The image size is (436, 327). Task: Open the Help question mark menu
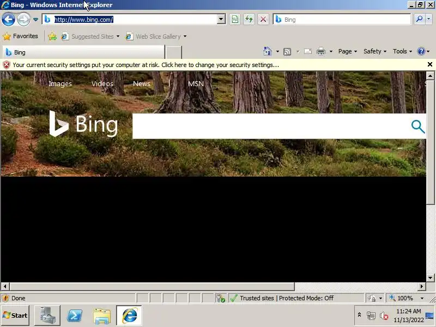(423, 51)
